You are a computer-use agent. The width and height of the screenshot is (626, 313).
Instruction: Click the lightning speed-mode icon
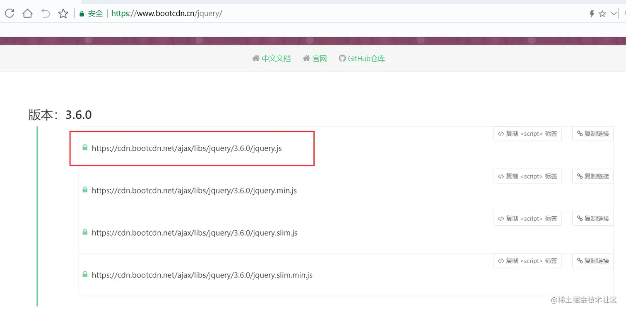point(592,14)
